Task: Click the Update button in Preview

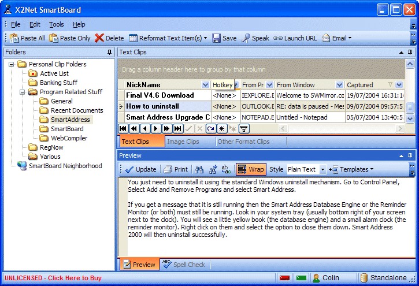Action: coord(140,169)
